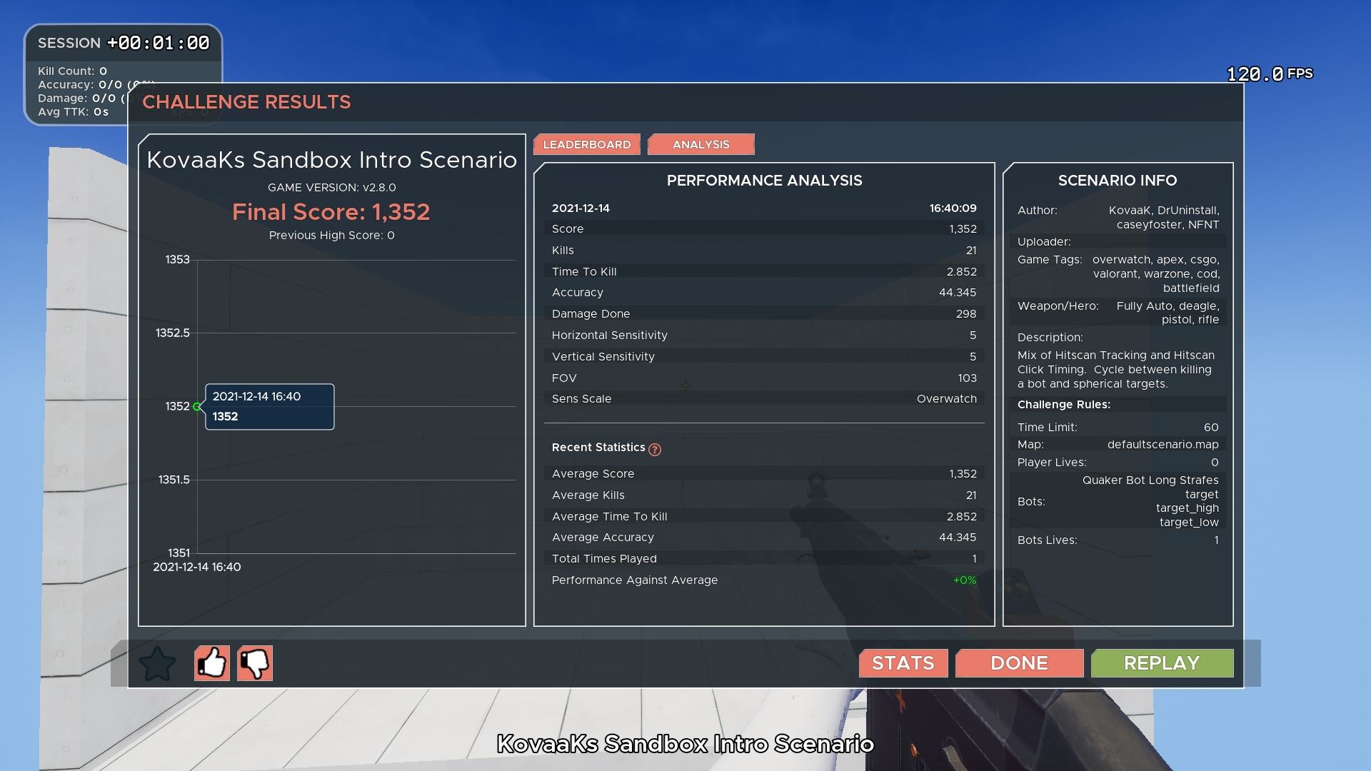This screenshot has height=771, width=1371.
Task: Click the GAME VERSION: v2.8.0 label
Action: 331,187
